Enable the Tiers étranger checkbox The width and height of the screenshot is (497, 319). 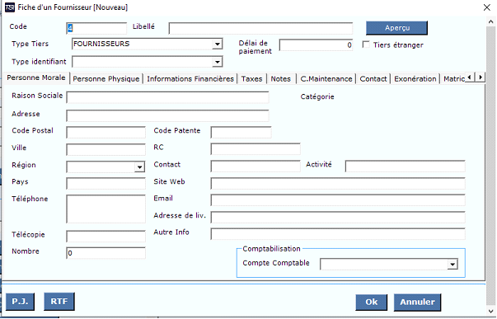click(x=366, y=45)
